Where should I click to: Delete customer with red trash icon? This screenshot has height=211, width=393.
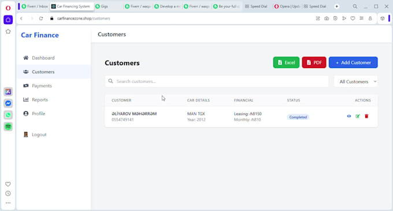[366, 116]
